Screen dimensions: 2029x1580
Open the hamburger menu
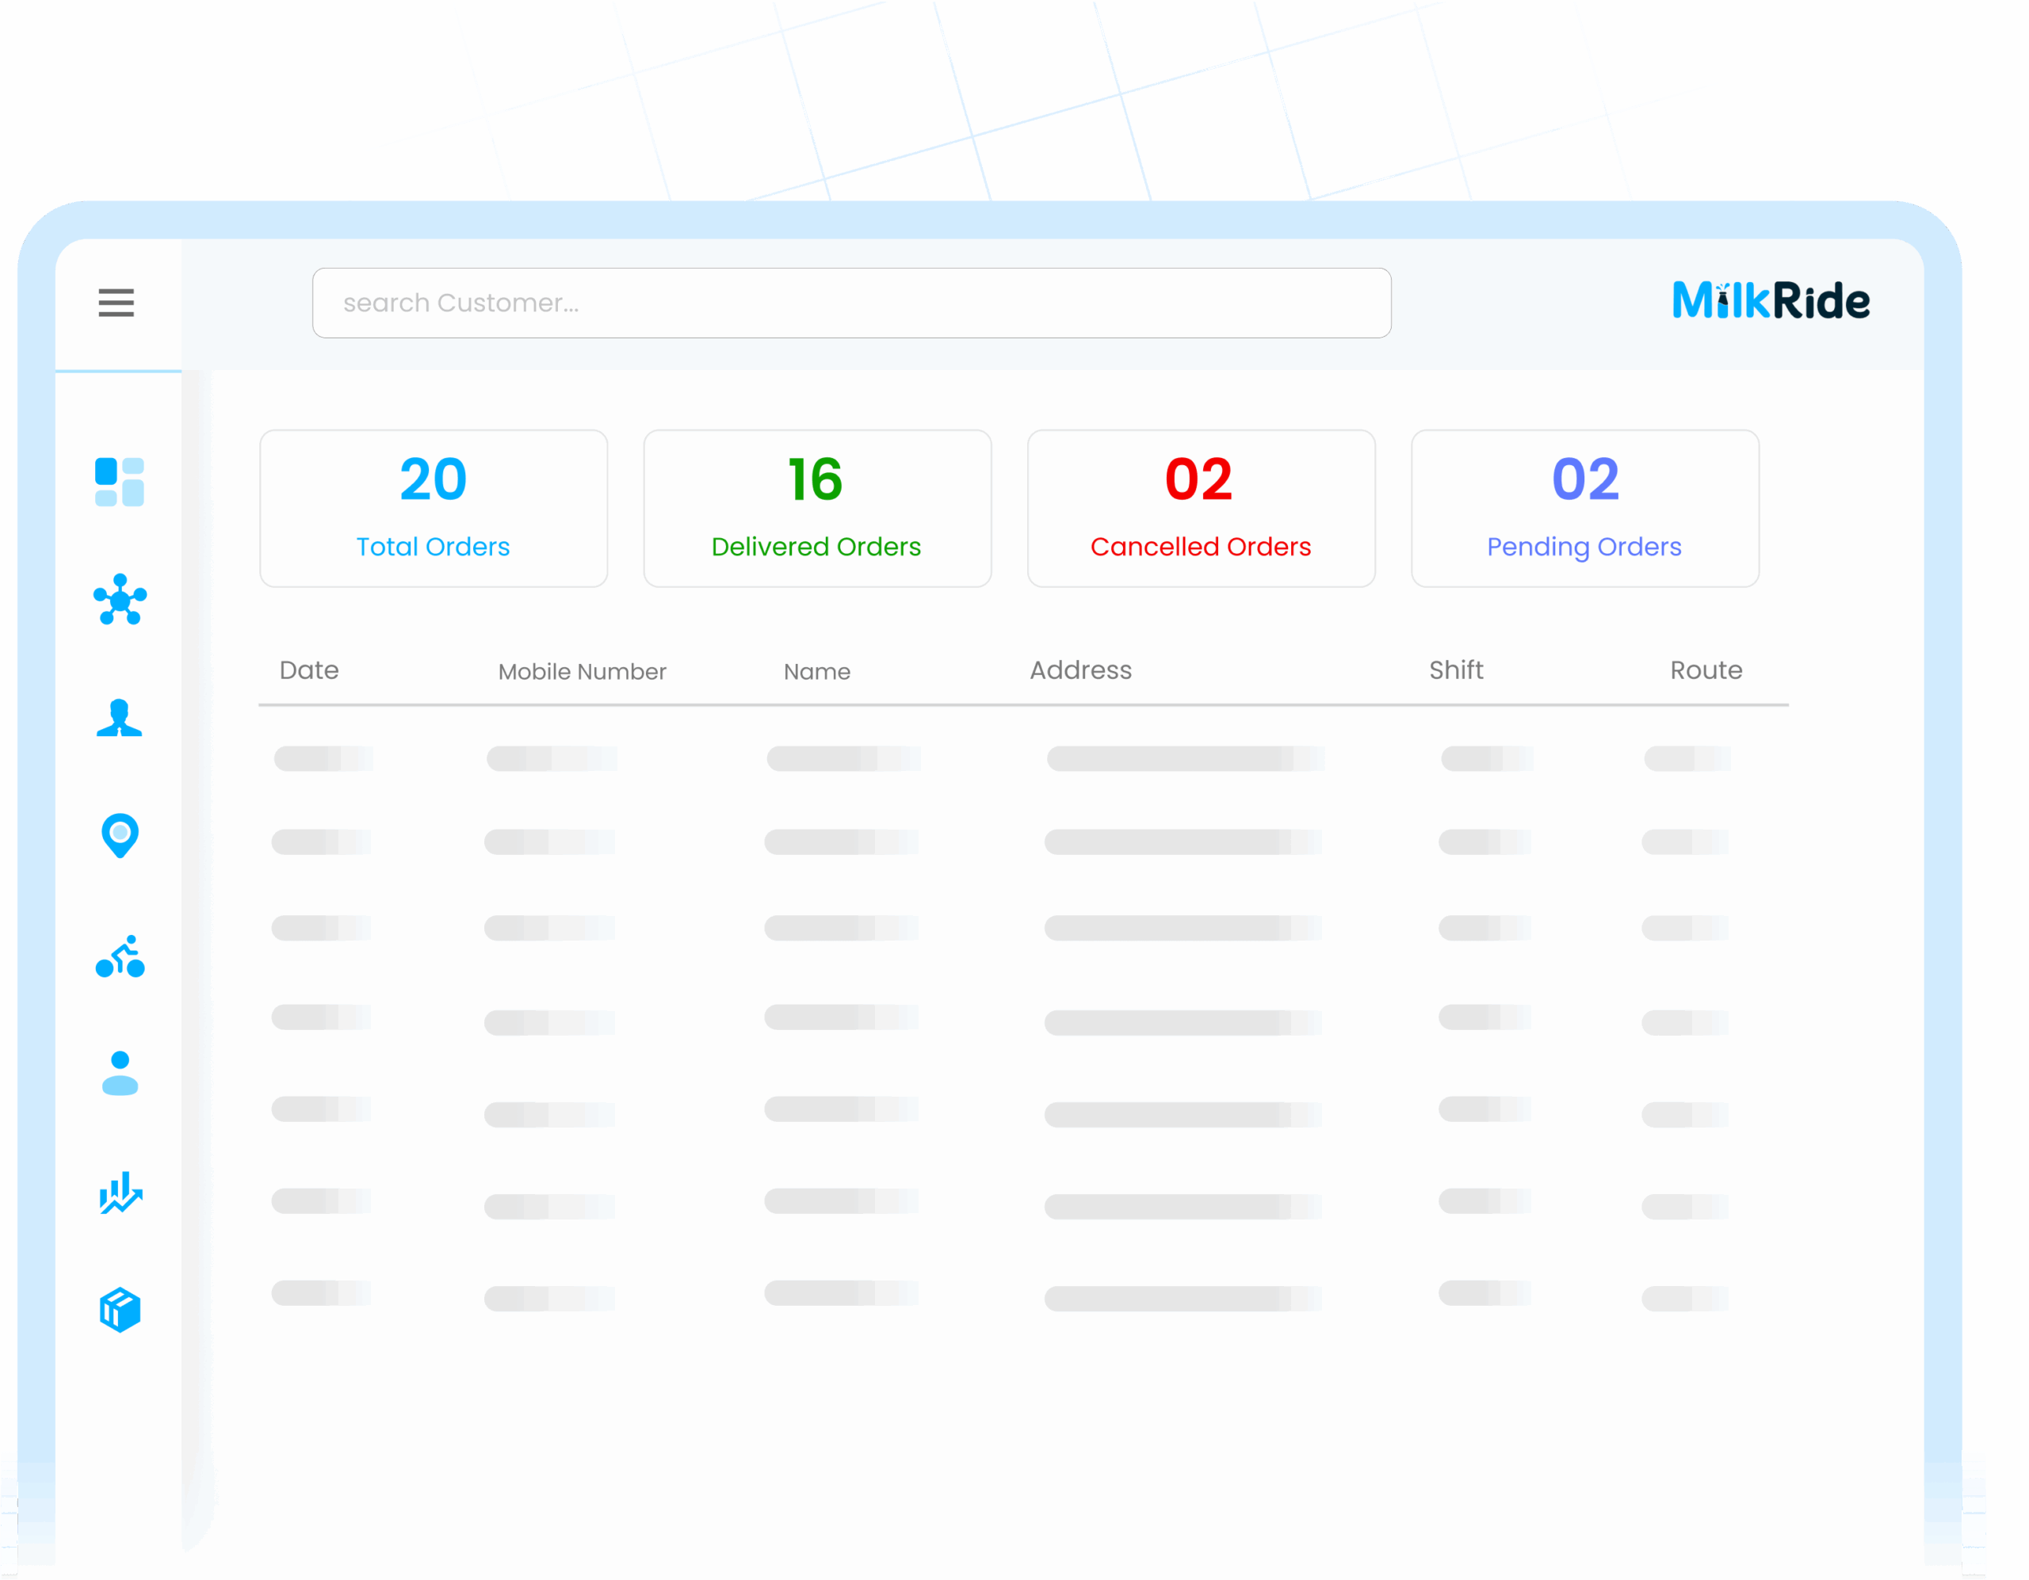pos(117,303)
